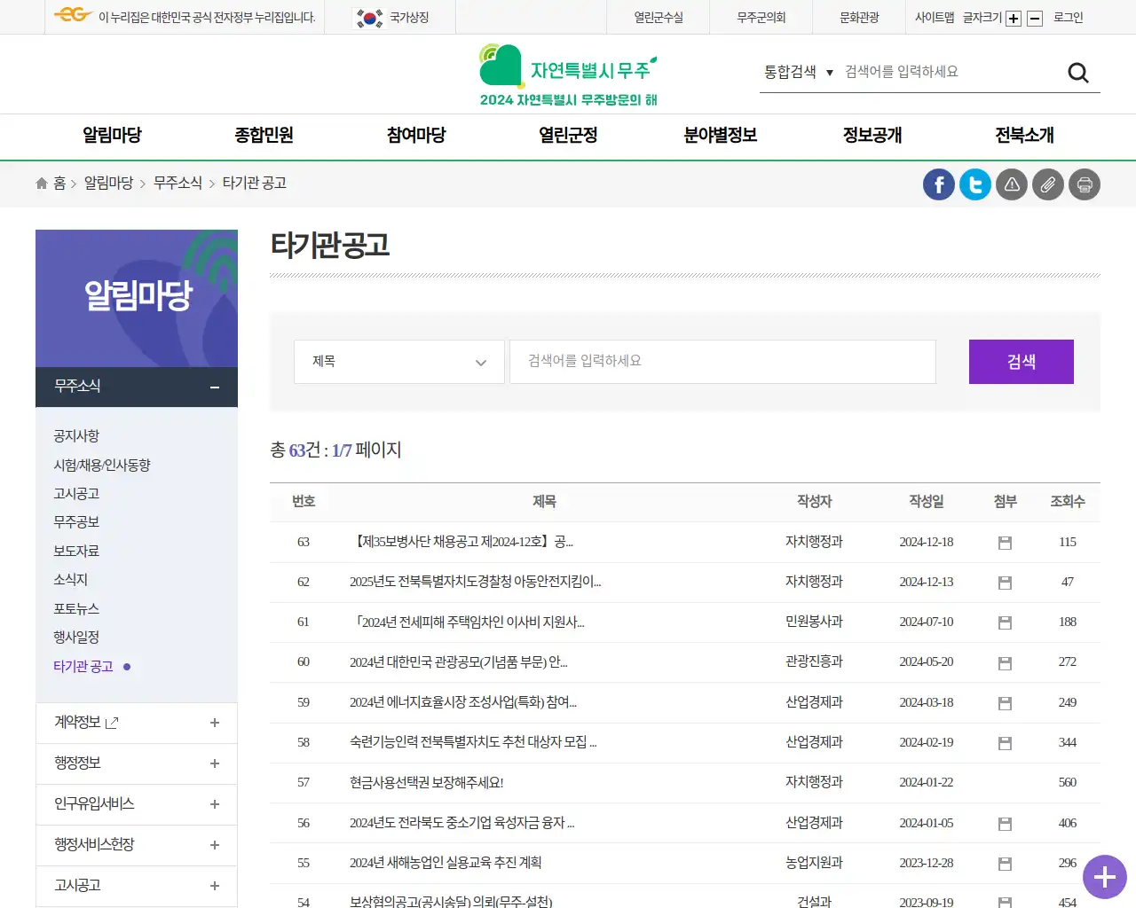The width and height of the screenshot is (1136, 908).
Task: Decrease font size with the minus control
Action: (x=1034, y=17)
